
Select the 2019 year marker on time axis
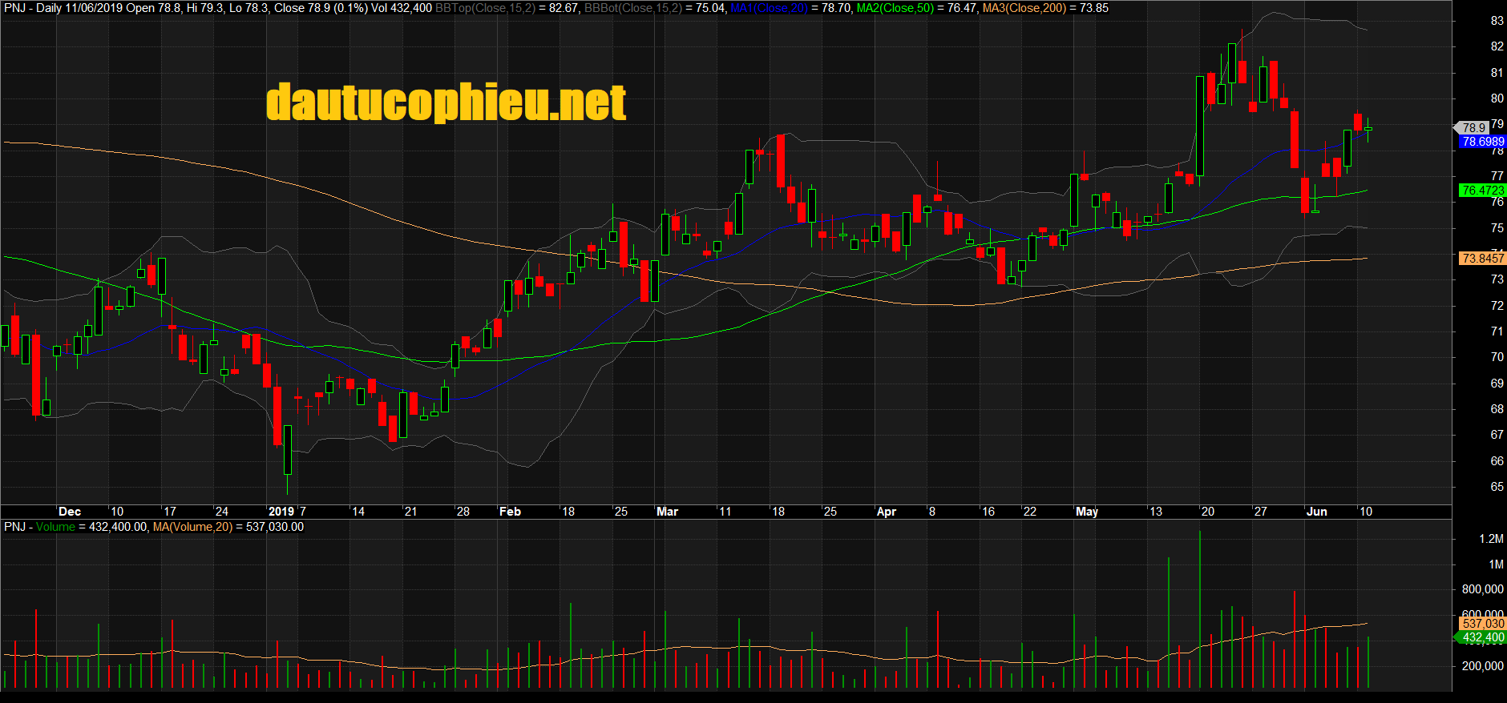coord(281,512)
